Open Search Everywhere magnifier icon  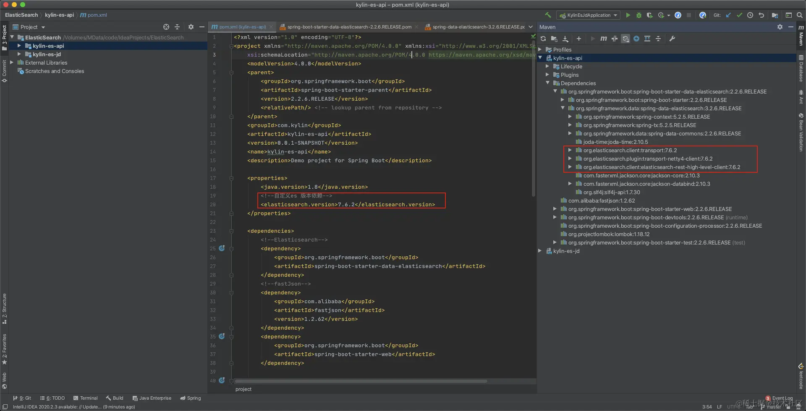click(x=800, y=15)
